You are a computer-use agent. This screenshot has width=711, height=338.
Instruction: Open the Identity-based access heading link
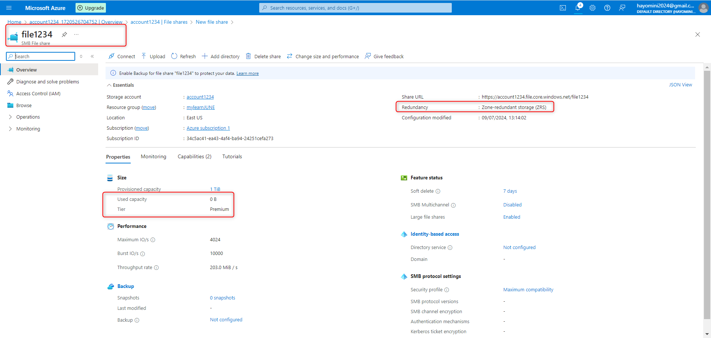click(x=435, y=234)
